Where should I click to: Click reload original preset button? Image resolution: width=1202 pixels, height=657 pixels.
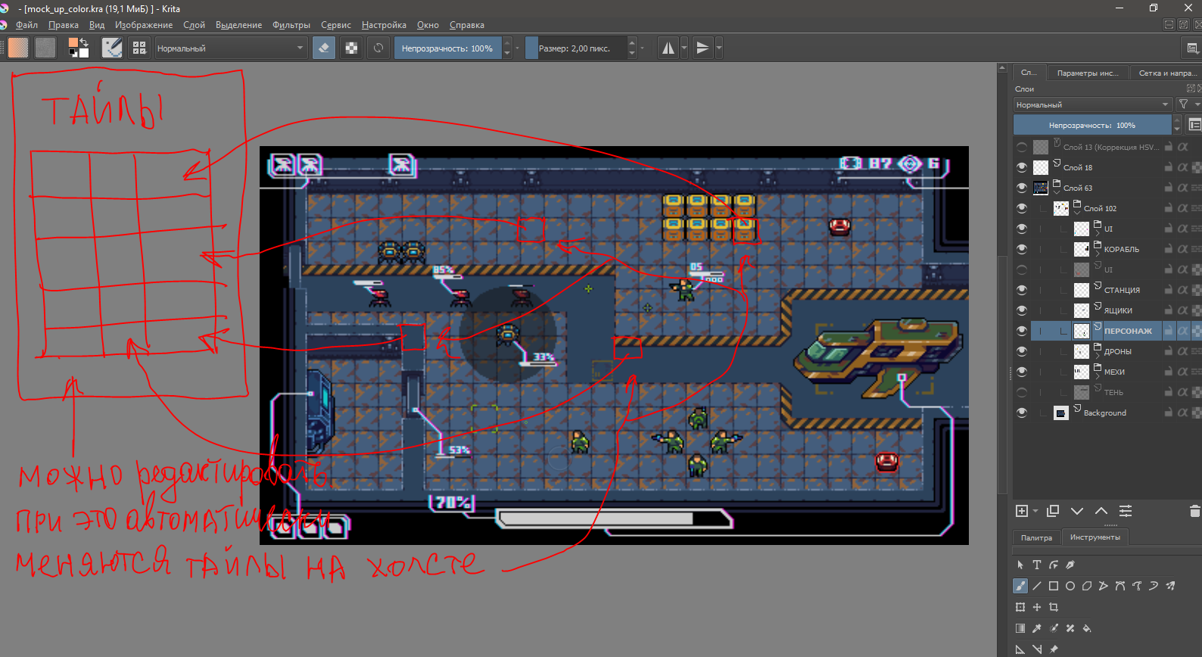tap(378, 48)
